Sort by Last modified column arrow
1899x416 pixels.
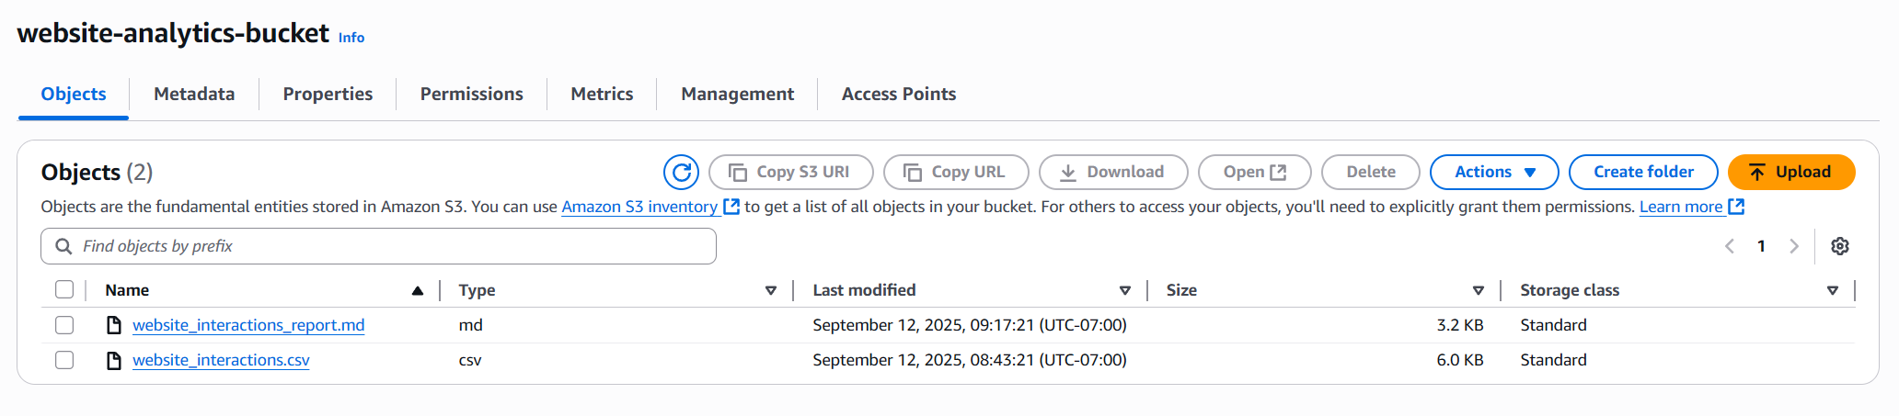[x=1124, y=290]
